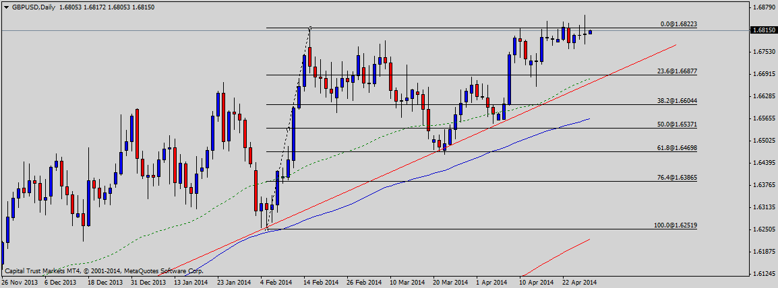Image resolution: width=778 pixels, height=288 pixels.
Task: Open the dropdown arrow beside GBPUSD,Daily
Action: pyautogui.click(x=6, y=6)
